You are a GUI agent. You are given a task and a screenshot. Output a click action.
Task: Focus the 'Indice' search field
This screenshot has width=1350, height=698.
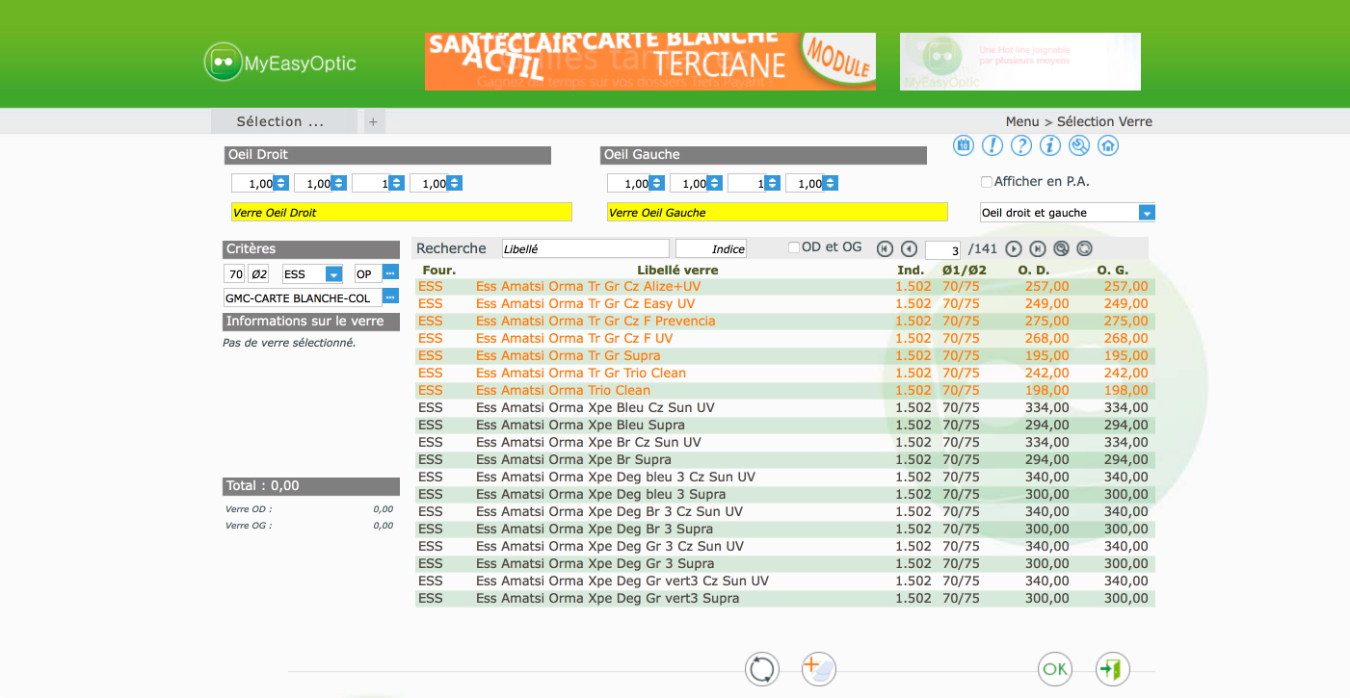click(711, 248)
